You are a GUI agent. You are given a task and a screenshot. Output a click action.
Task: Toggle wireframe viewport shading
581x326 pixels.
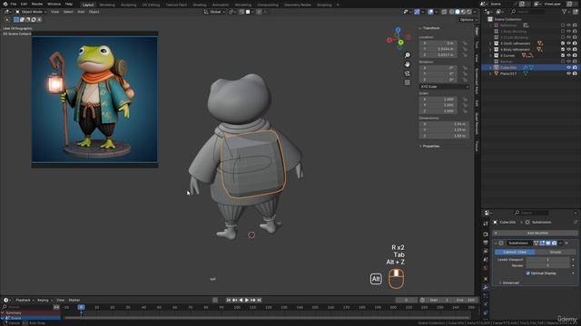[x=452, y=12]
